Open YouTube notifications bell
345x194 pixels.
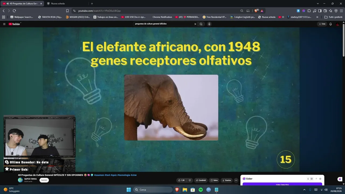[331, 24]
